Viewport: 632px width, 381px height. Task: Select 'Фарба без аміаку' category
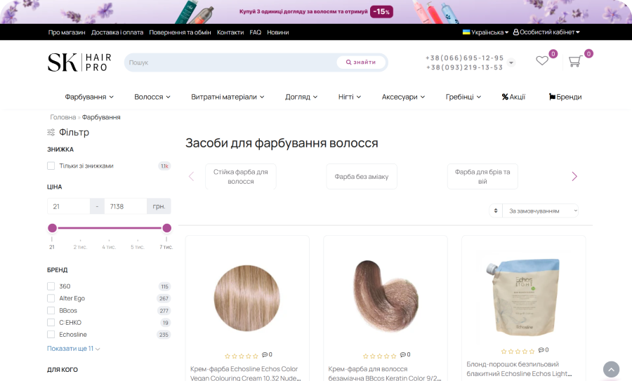362,176
